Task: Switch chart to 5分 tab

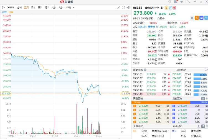Action: pyautogui.click(x=61, y=8)
